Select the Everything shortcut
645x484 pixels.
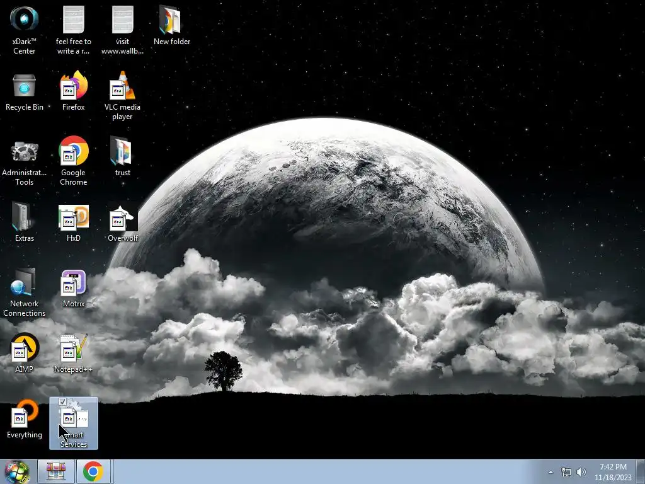(25, 419)
